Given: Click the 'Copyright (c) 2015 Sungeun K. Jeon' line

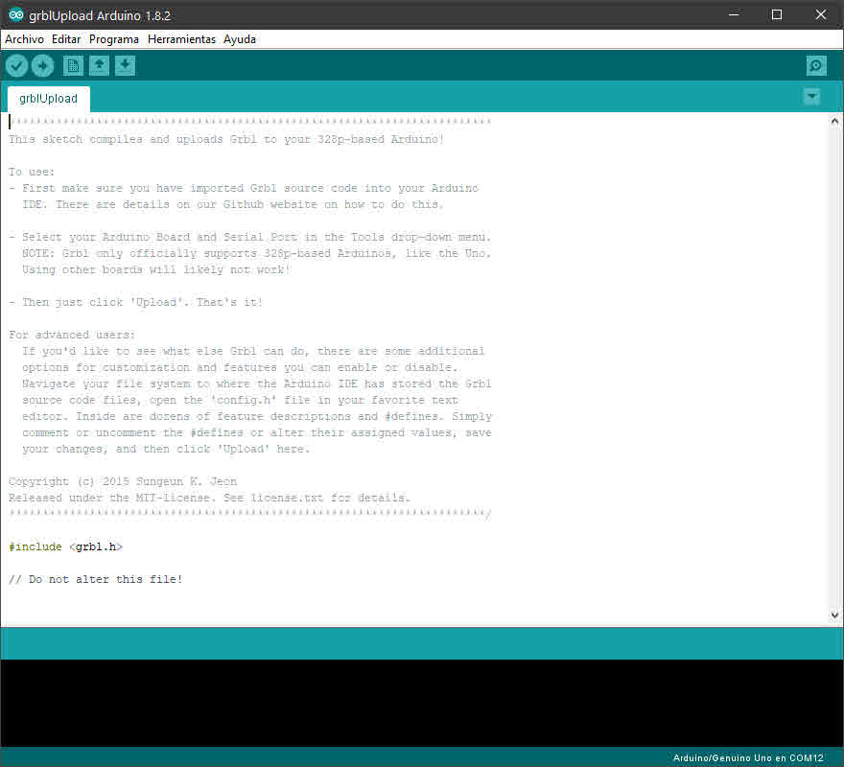Looking at the screenshot, I should point(123,481).
